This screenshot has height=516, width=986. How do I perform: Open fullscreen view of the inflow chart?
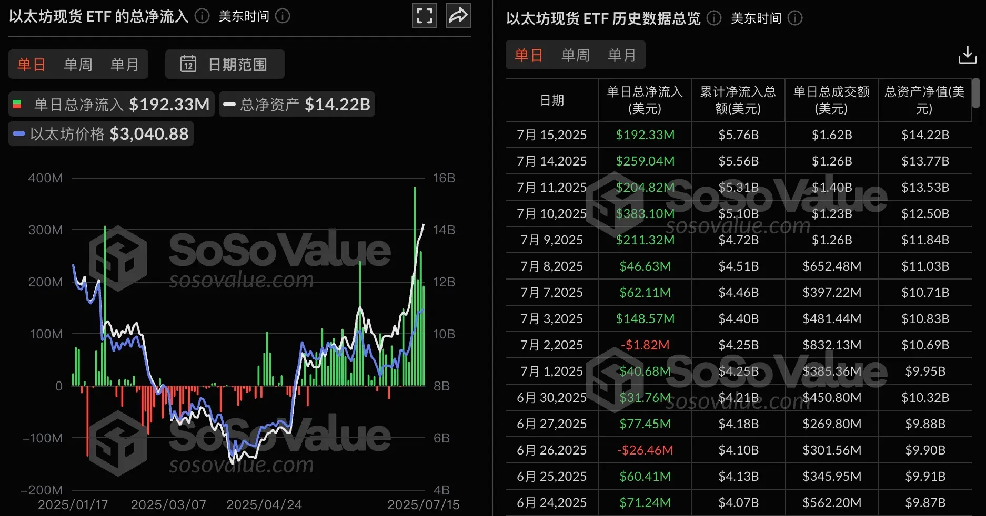pyautogui.click(x=424, y=16)
